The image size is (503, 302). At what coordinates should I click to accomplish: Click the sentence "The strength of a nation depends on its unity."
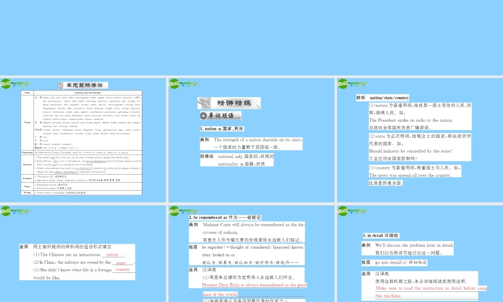258,139
